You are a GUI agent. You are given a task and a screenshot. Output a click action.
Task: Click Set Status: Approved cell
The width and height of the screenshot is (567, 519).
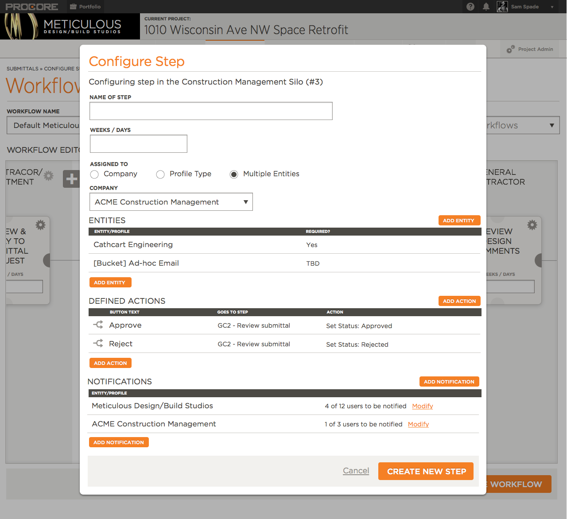(x=359, y=326)
